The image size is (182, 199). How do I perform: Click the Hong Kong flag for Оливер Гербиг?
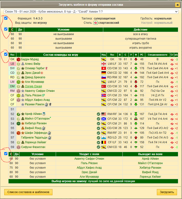104,68
